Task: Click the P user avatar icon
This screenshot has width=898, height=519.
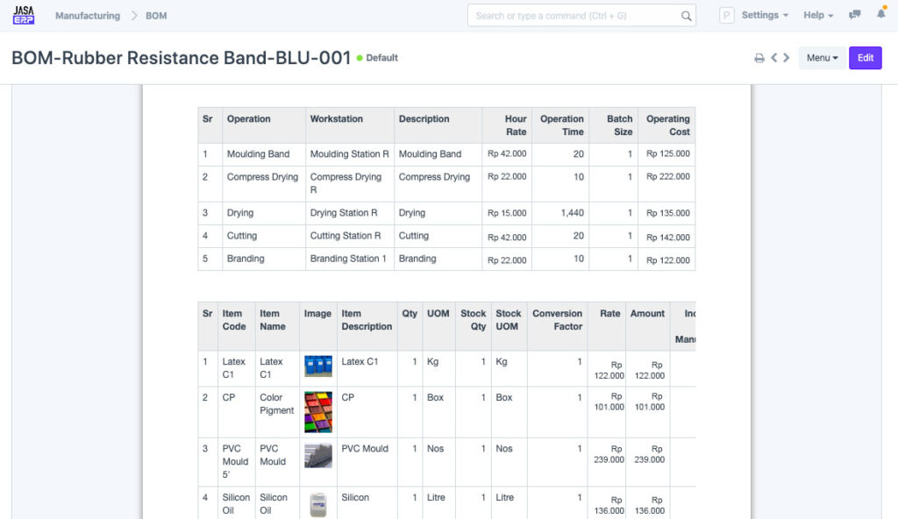Action: (x=726, y=15)
